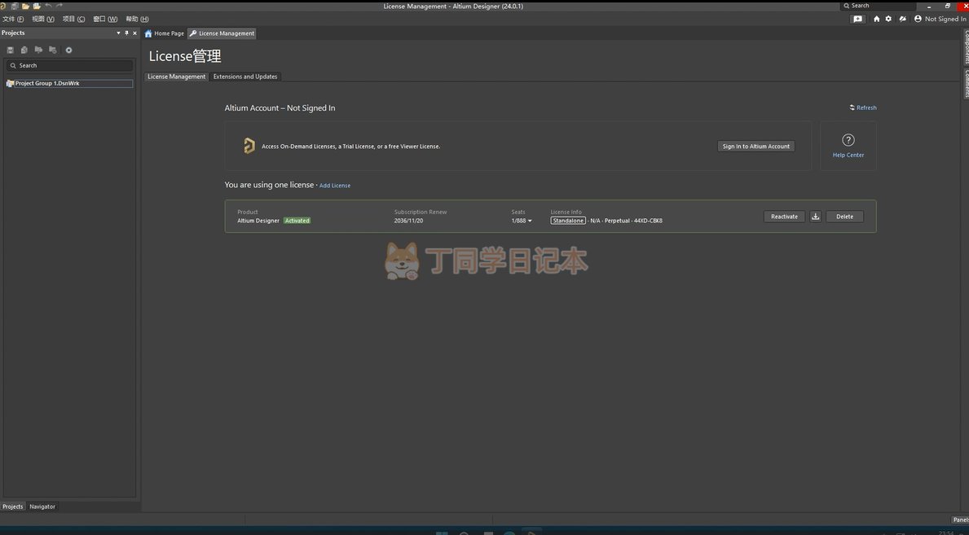Click the subscription date 2036/11/20
The image size is (969, 535).
(408, 221)
